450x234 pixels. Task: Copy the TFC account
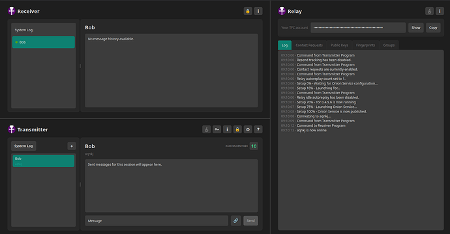click(433, 28)
